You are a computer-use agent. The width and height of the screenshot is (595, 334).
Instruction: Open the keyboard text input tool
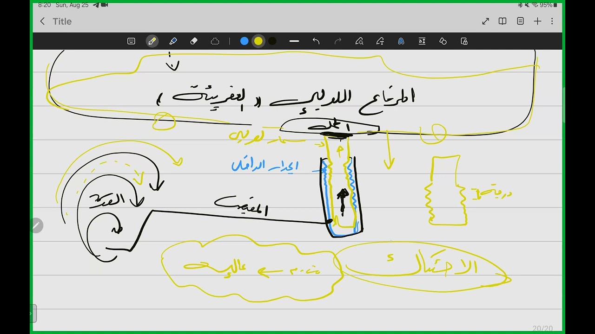(131, 41)
